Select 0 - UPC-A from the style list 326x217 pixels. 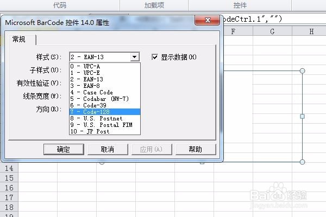[x=105, y=66]
